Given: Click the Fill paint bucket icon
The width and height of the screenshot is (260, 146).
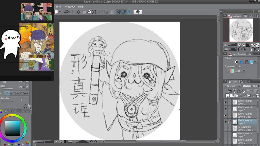Looking at the screenshot, I should (89, 12).
